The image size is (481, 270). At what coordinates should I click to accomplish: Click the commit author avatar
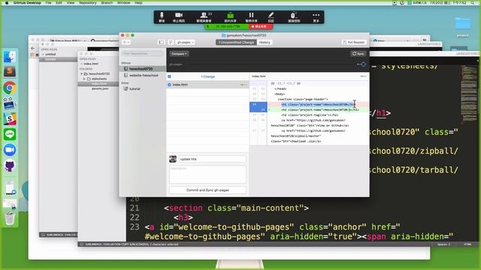coord(173,159)
